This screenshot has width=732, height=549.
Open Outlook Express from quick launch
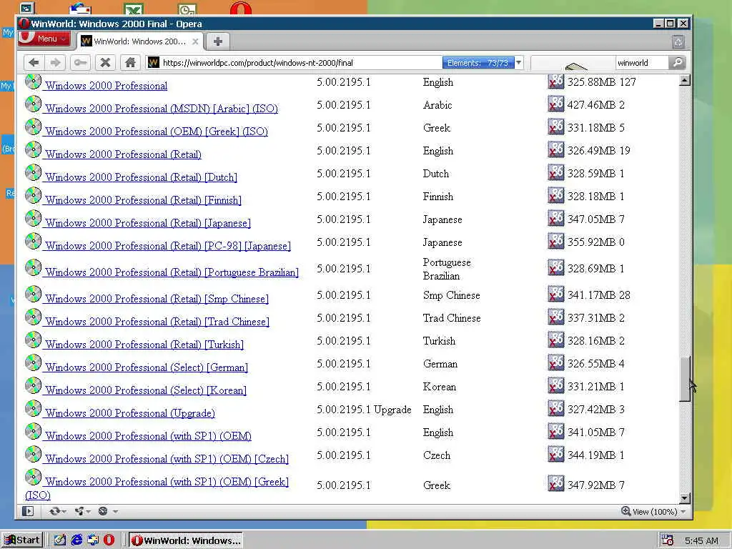point(93,540)
